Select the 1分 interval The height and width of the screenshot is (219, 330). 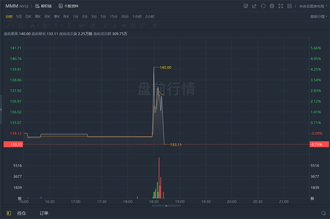point(75,16)
